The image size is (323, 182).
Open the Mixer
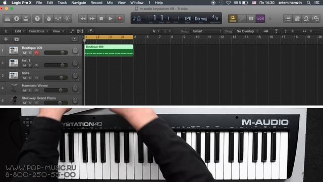click(x=58, y=19)
